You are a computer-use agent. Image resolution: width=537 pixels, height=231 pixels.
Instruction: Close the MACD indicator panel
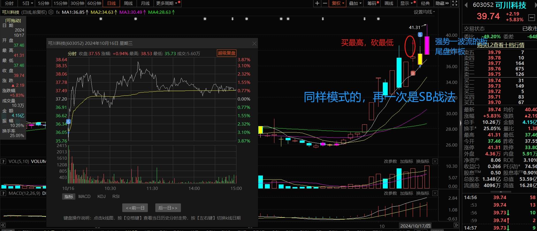pyautogui.click(x=435, y=193)
